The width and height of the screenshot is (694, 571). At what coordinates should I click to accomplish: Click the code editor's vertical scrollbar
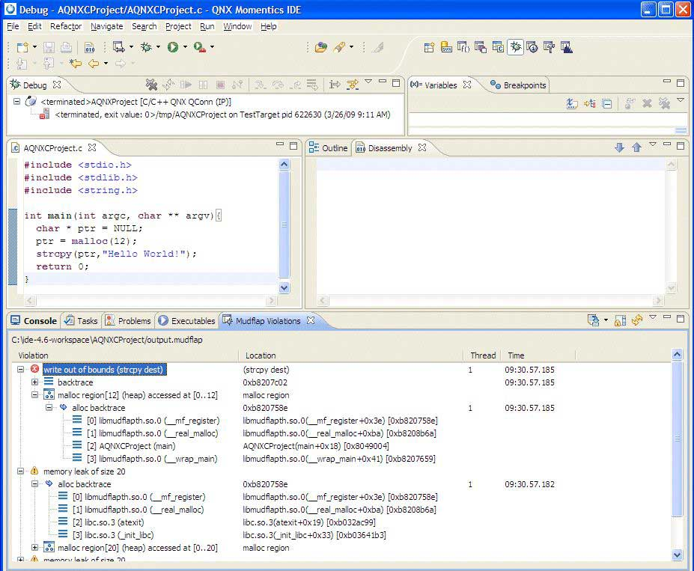point(284,225)
